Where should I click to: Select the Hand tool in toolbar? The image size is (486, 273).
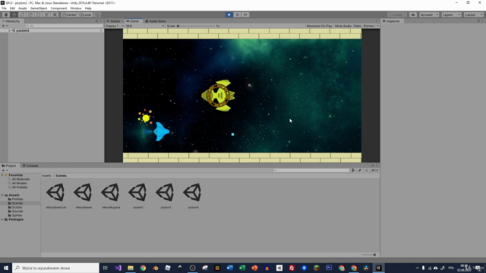coord(6,14)
